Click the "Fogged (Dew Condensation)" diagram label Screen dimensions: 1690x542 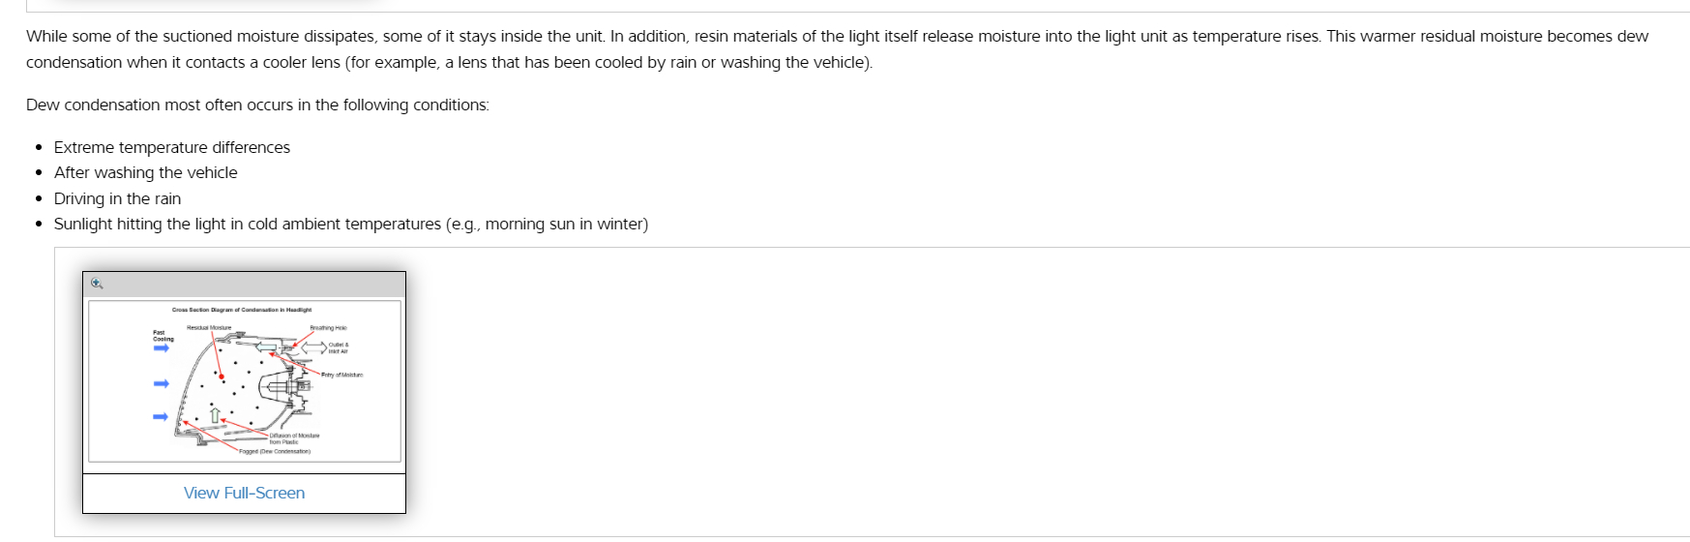click(x=275, y=451)
